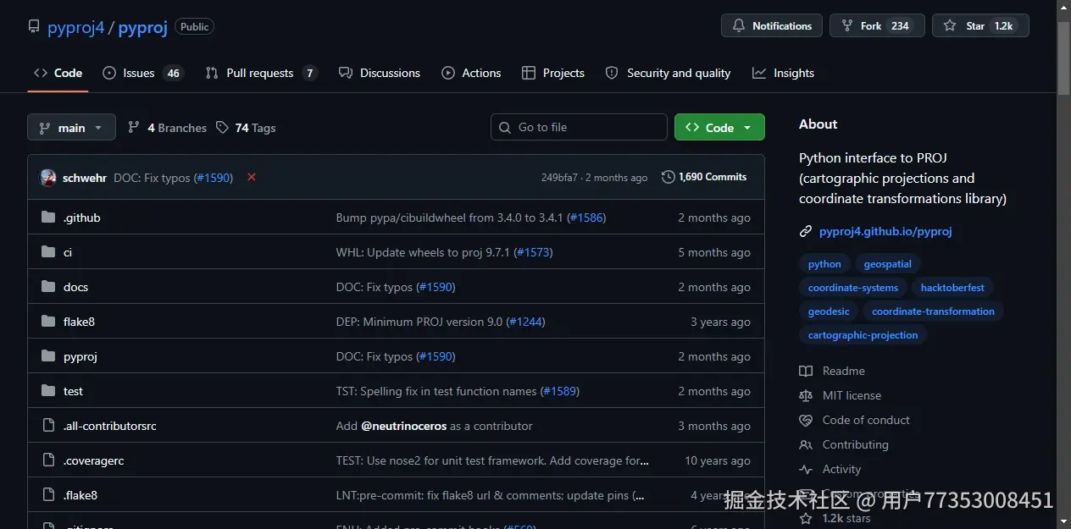View the Insights tab
The width and height of the screenshot is (1071, 529).
[783, 73]
